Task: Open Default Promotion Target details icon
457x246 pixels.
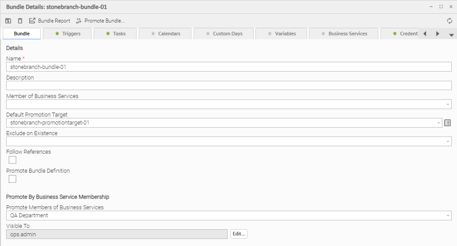Action: click(x=447, y=123)
